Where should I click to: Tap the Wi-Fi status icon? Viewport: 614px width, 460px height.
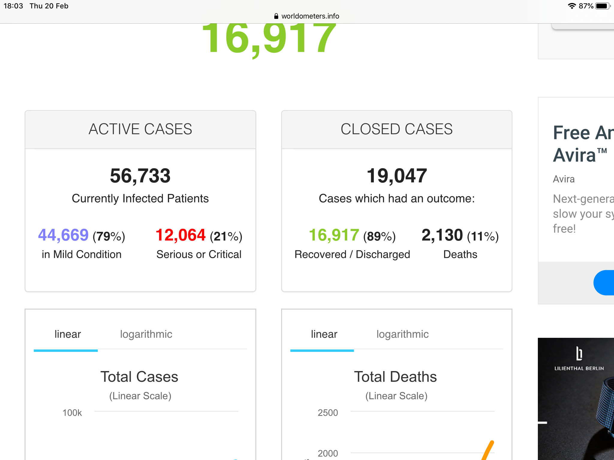(x=572, y=6)
